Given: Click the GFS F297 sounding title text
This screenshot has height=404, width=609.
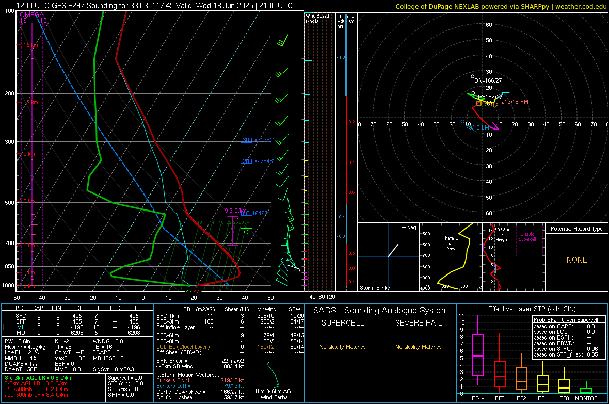Looking at the screenshot, I should [x=154, y=6].
